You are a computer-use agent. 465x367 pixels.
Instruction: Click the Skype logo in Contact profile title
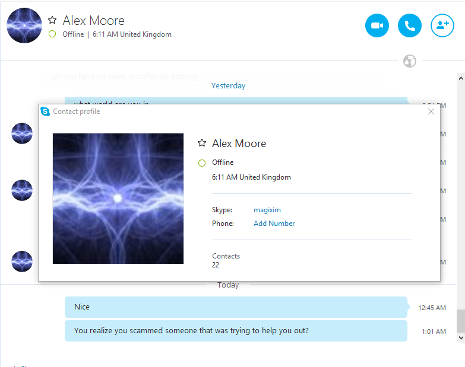pos(45,111)
